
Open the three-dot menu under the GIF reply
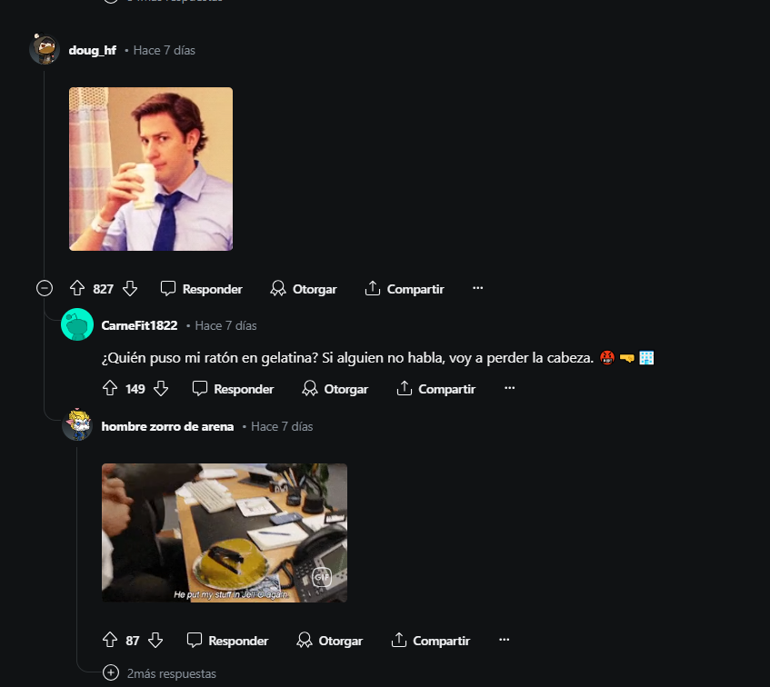(x=505, y=639)
